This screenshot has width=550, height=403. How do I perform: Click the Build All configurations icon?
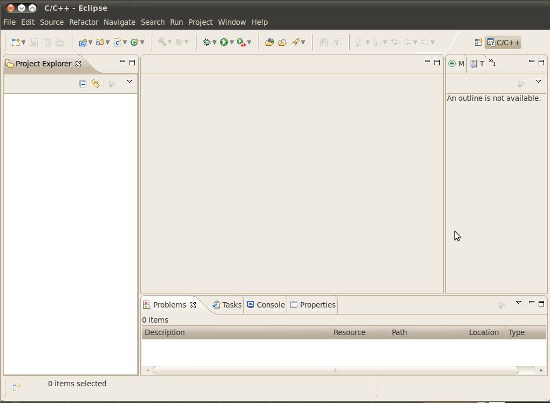pos(179,42)
